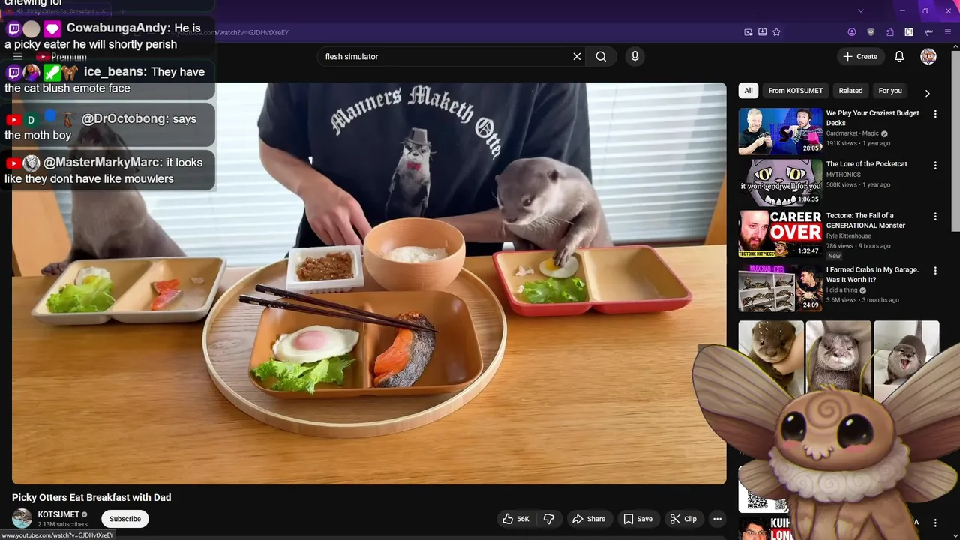Click the install-app icon in address bar
This screenshot has height=540, width=960.
(x=763, y=32)
